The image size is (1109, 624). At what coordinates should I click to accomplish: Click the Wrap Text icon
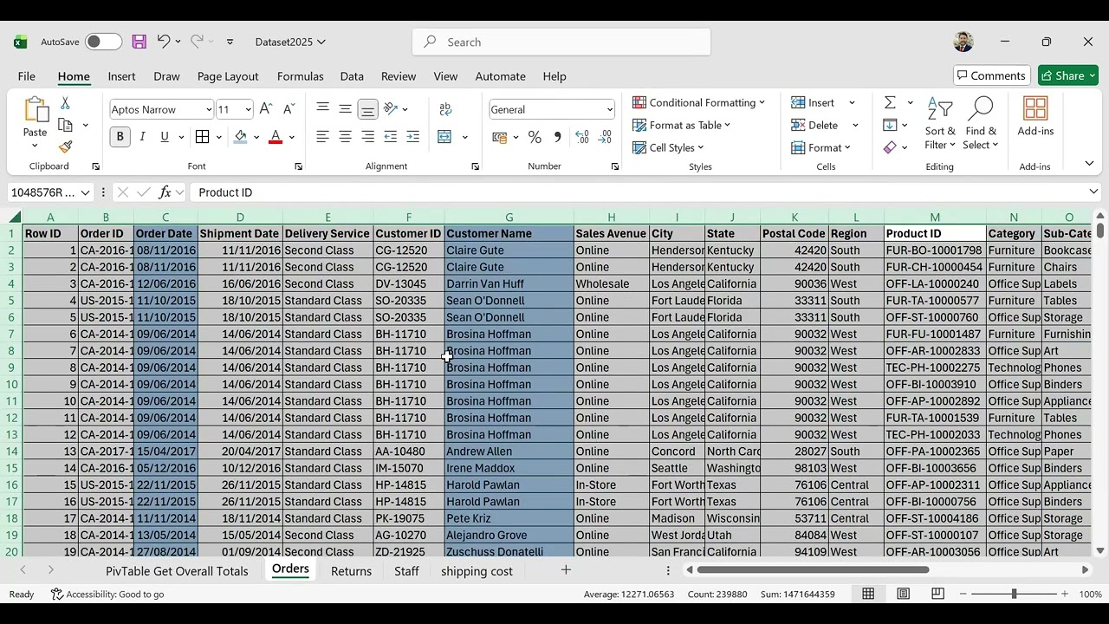coord(445,109)
